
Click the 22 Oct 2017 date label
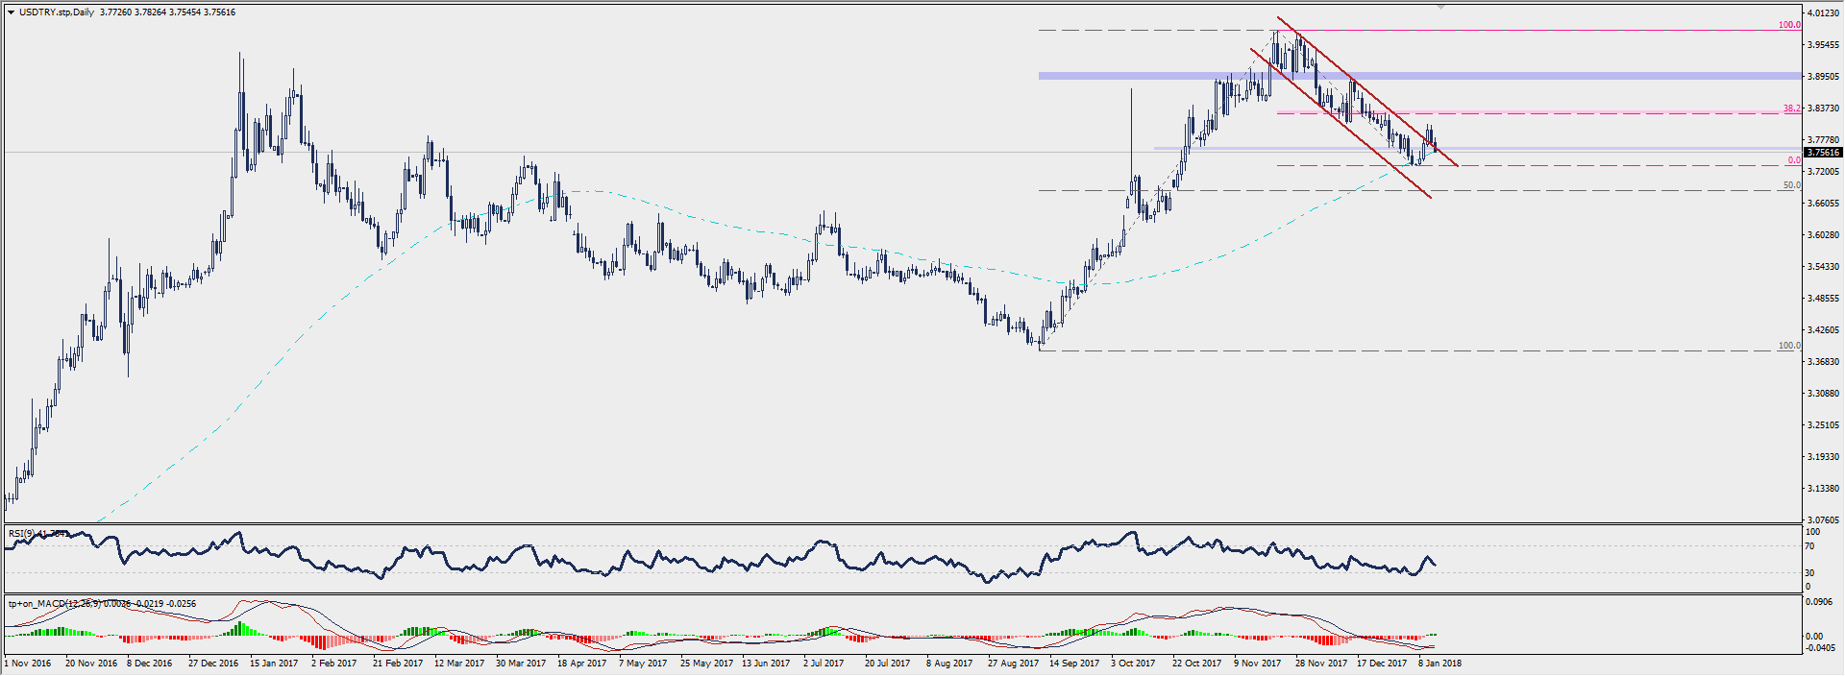tap(1196, 664)
